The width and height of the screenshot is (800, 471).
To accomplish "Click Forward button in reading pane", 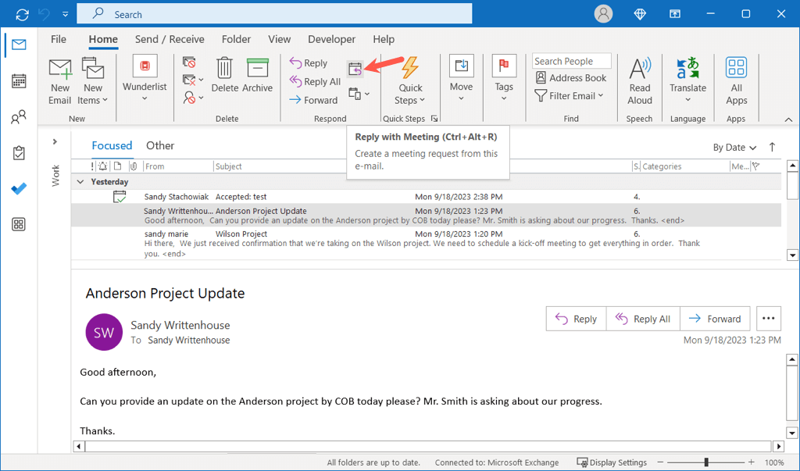I will click(x=715, y=319).
